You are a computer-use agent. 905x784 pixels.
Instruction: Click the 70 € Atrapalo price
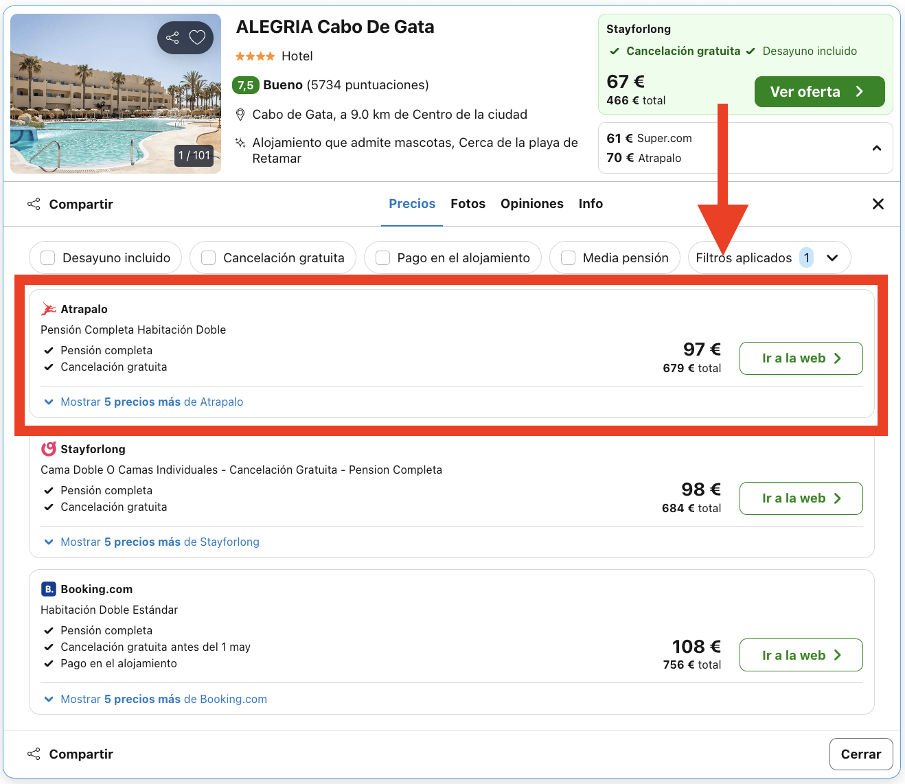click(644, 158)
